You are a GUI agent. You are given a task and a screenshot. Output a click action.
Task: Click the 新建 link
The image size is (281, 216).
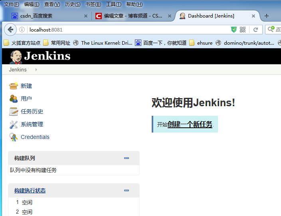pos(26,86)
